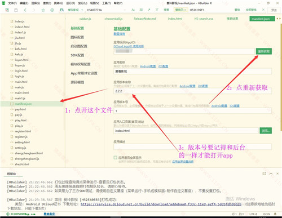Switch to the h5-search.css tab
Image resolution: width=282 pixels, height=218 pixels.
point(204,19)
